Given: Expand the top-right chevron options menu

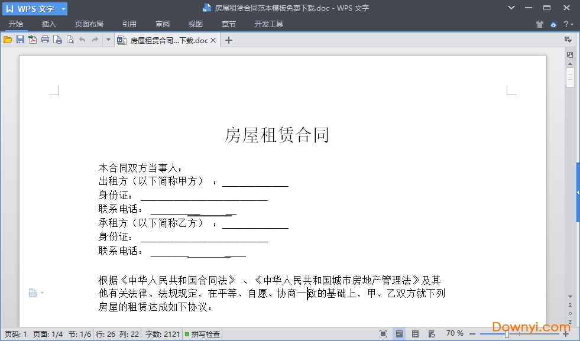Looking at the screenshot, I should [x=511, y=8].
